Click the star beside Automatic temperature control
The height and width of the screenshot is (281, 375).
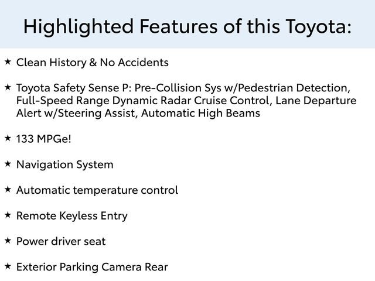[x=7, y=189]
